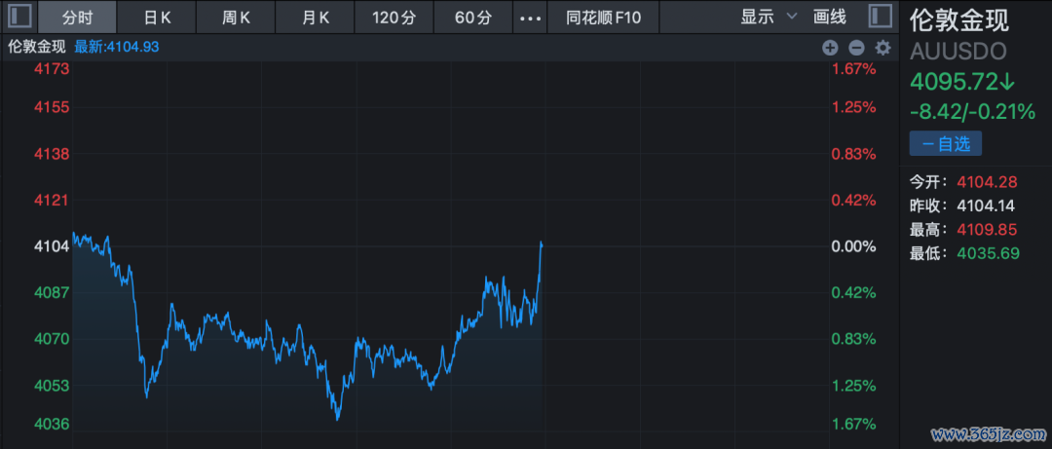Image resolution: width=1052 pixels, height=449 pixels.
Task: Open more timeframes via ellipsis icon
Action: tap(529, 18)
